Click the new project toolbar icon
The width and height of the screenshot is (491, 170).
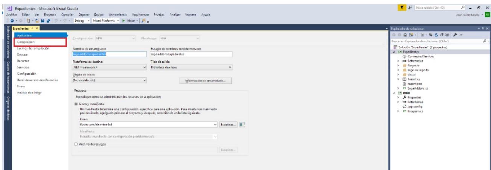(x=29, y=21)
